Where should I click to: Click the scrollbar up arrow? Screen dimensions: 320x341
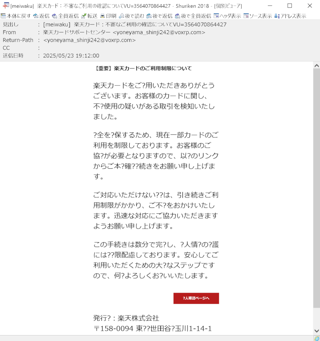[x=317, y=66]
